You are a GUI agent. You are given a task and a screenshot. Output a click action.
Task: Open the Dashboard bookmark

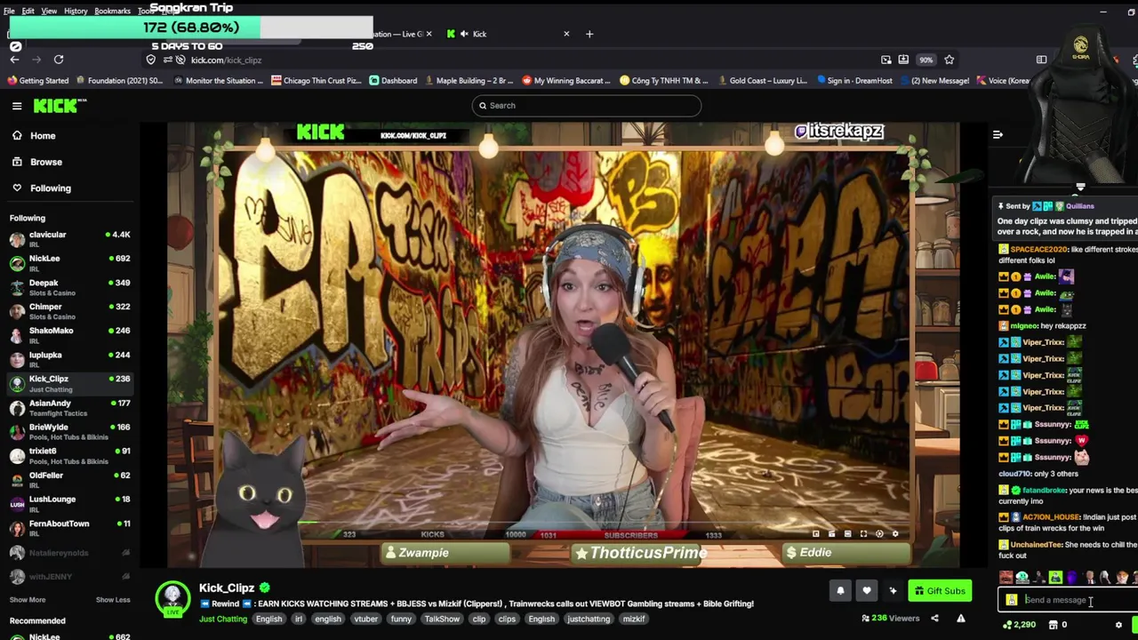pos(393,81)
